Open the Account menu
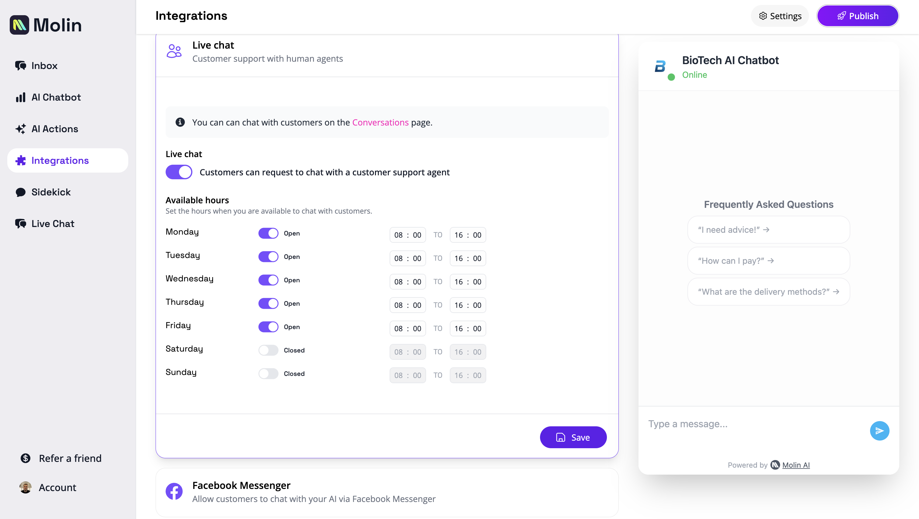Screen dimensions: 919x519 [x=57, y=487]
